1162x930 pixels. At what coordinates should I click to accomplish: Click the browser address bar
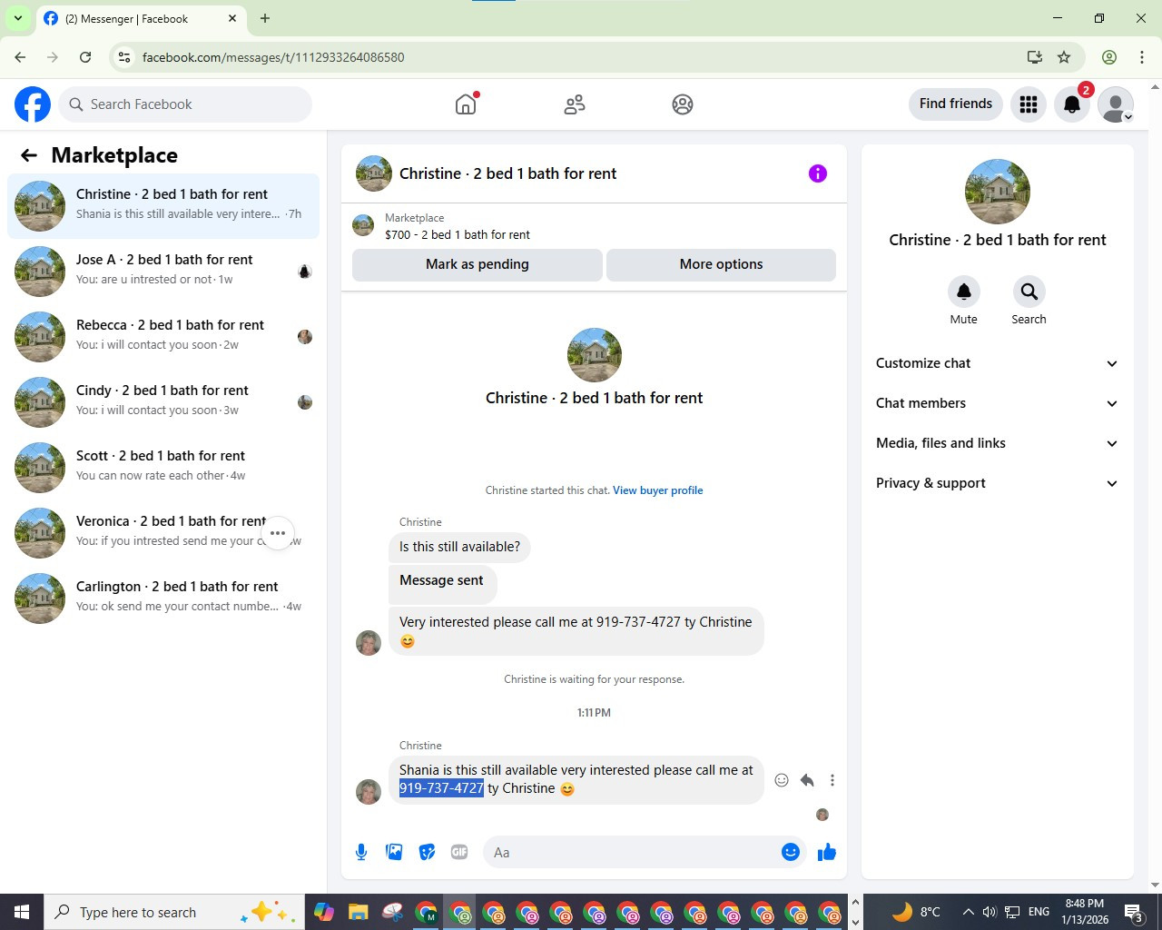(x=581, y=57)
